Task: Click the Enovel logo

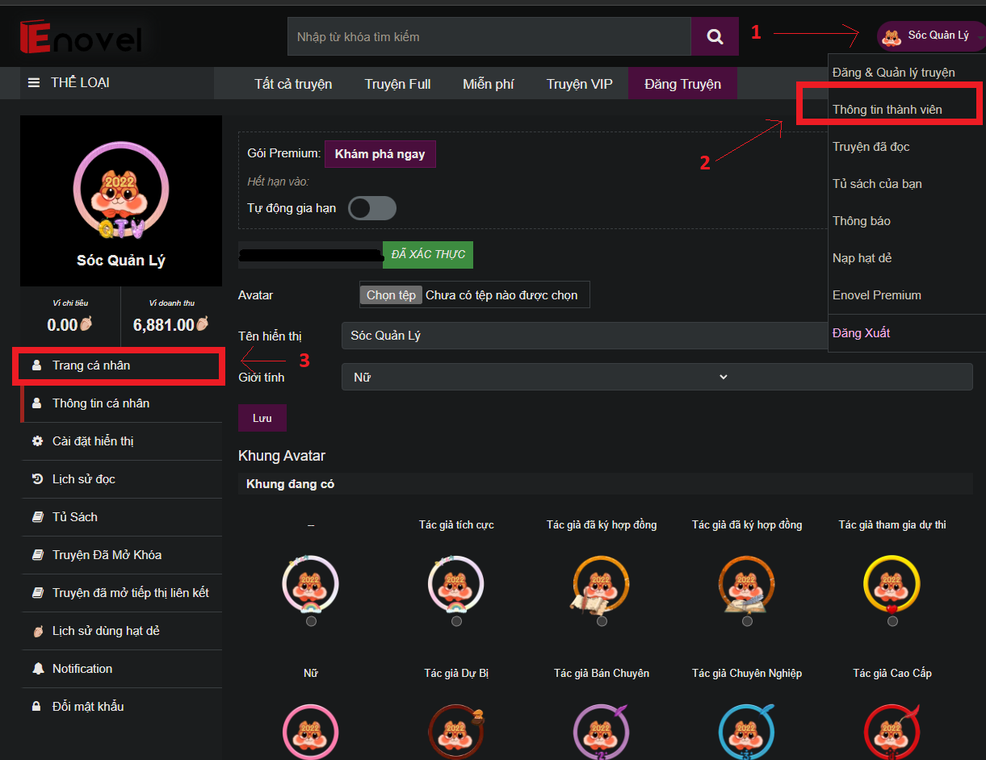Action: pos(81,38)
